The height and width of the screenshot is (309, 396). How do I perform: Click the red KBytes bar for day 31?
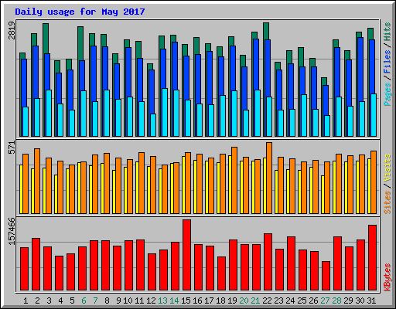point(372,257)
